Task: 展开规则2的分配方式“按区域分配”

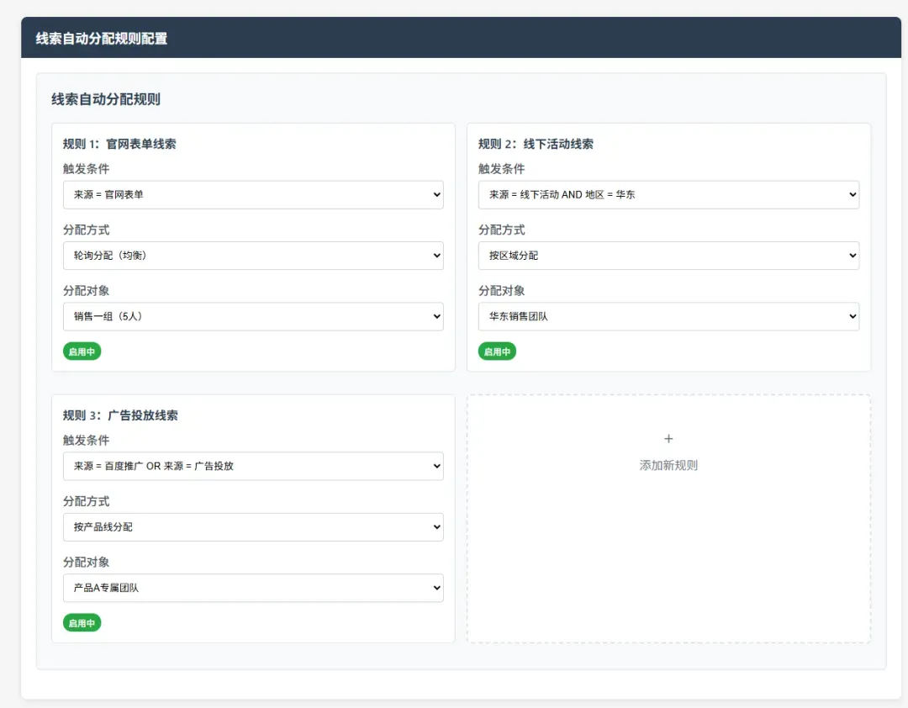Action: point(668,256)
